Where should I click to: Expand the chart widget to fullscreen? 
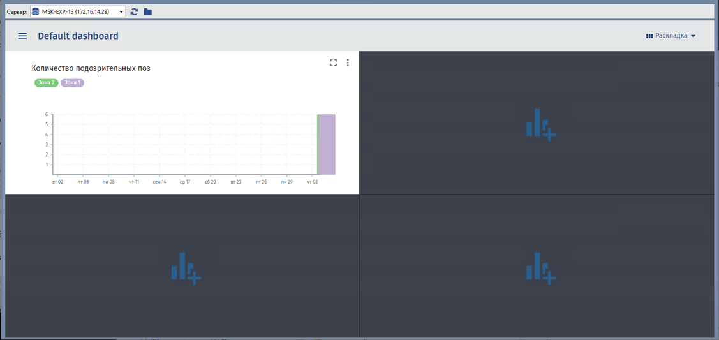(333, 63)
